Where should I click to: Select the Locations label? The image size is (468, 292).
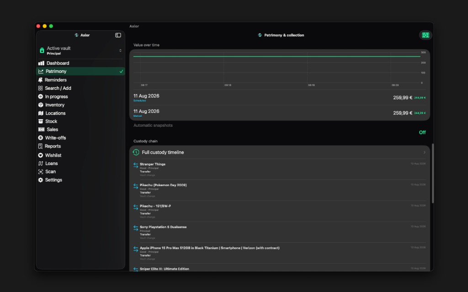tap(55, 113)
